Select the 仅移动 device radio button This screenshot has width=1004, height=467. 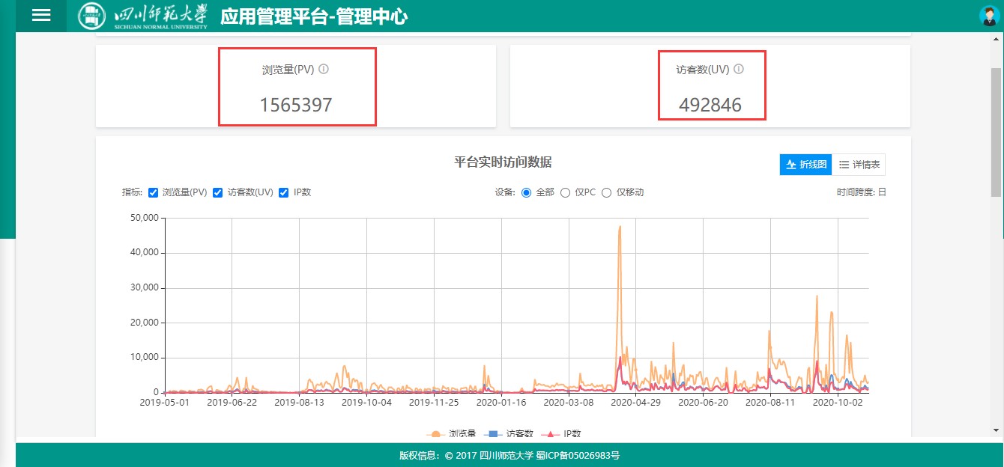[607, 192]
